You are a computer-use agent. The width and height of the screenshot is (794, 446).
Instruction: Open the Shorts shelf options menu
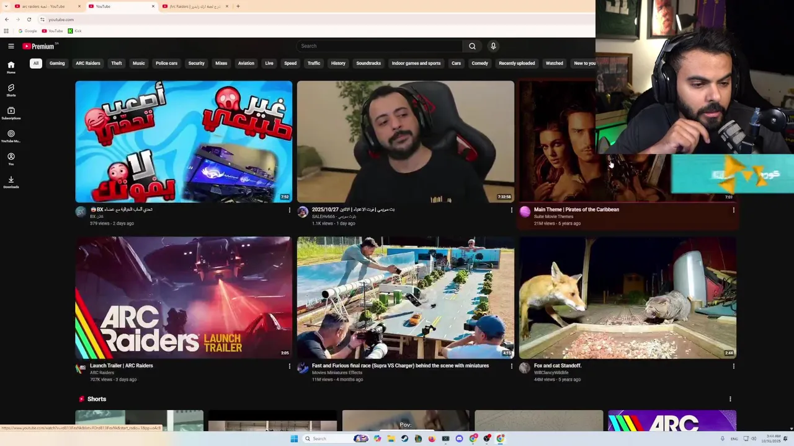[730, 399]
